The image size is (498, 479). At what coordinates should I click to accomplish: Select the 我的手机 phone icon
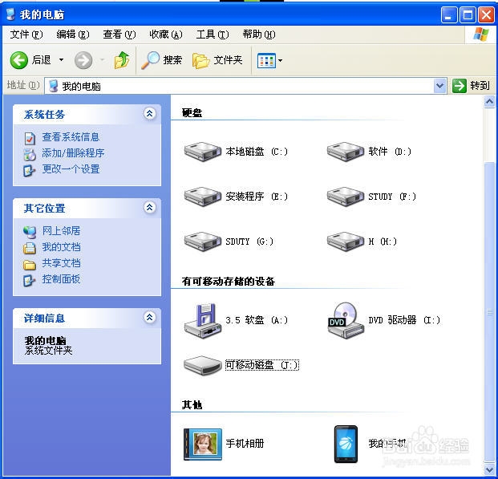coord(346,444)
